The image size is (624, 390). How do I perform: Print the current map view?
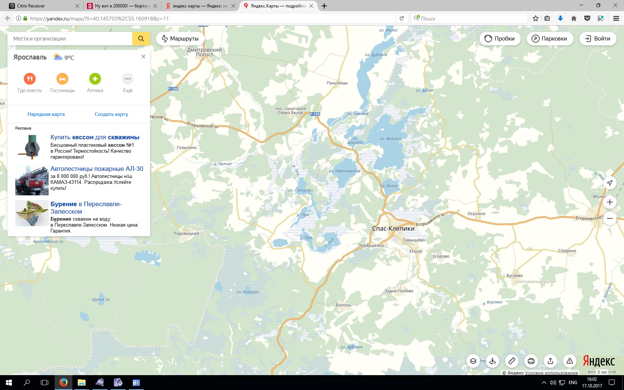coord(531,361)
